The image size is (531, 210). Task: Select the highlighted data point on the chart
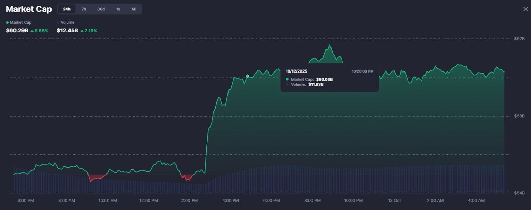[x=247, y=76]
